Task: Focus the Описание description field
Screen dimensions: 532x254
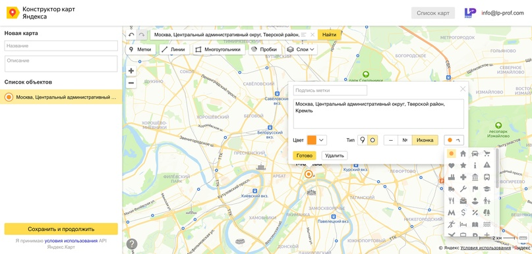Action: 61,64
